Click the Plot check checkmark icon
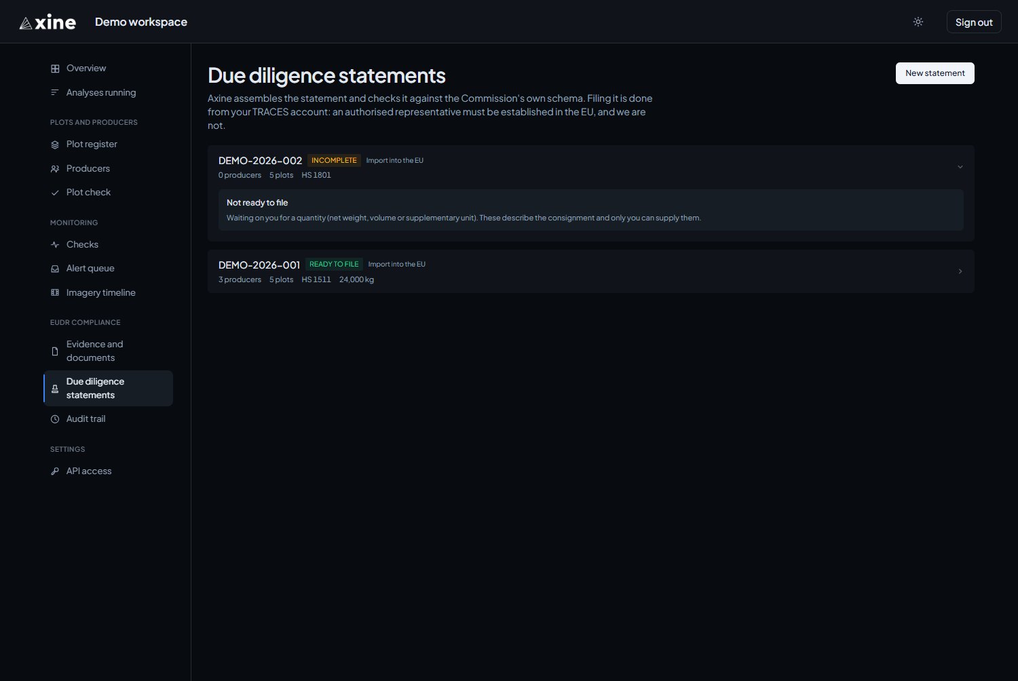 [55, 193]
